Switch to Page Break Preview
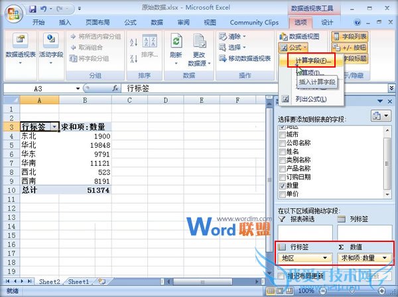 click(288, 290)
